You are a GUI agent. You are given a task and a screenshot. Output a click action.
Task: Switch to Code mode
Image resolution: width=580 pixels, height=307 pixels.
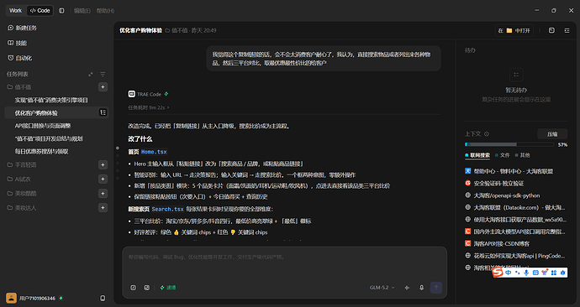click(x=40, y=11)
